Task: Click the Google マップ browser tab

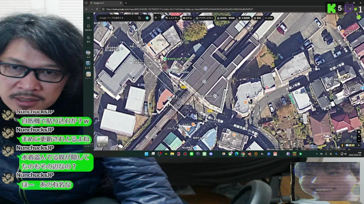Action: (106, 3)
